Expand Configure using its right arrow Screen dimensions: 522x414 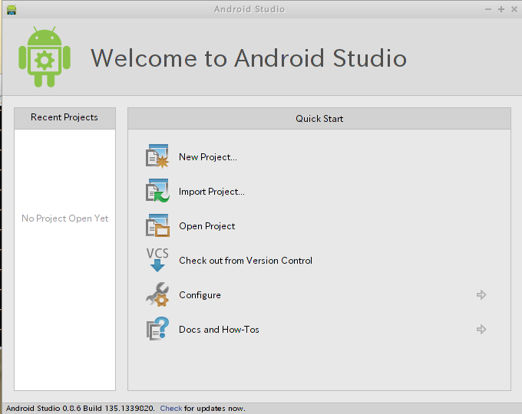(x=481, y=294)
